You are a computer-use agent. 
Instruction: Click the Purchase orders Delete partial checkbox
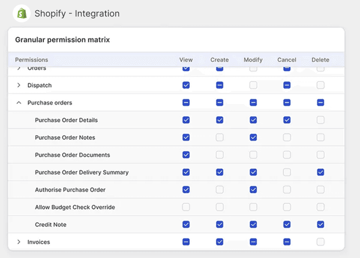tap(320, 103)
